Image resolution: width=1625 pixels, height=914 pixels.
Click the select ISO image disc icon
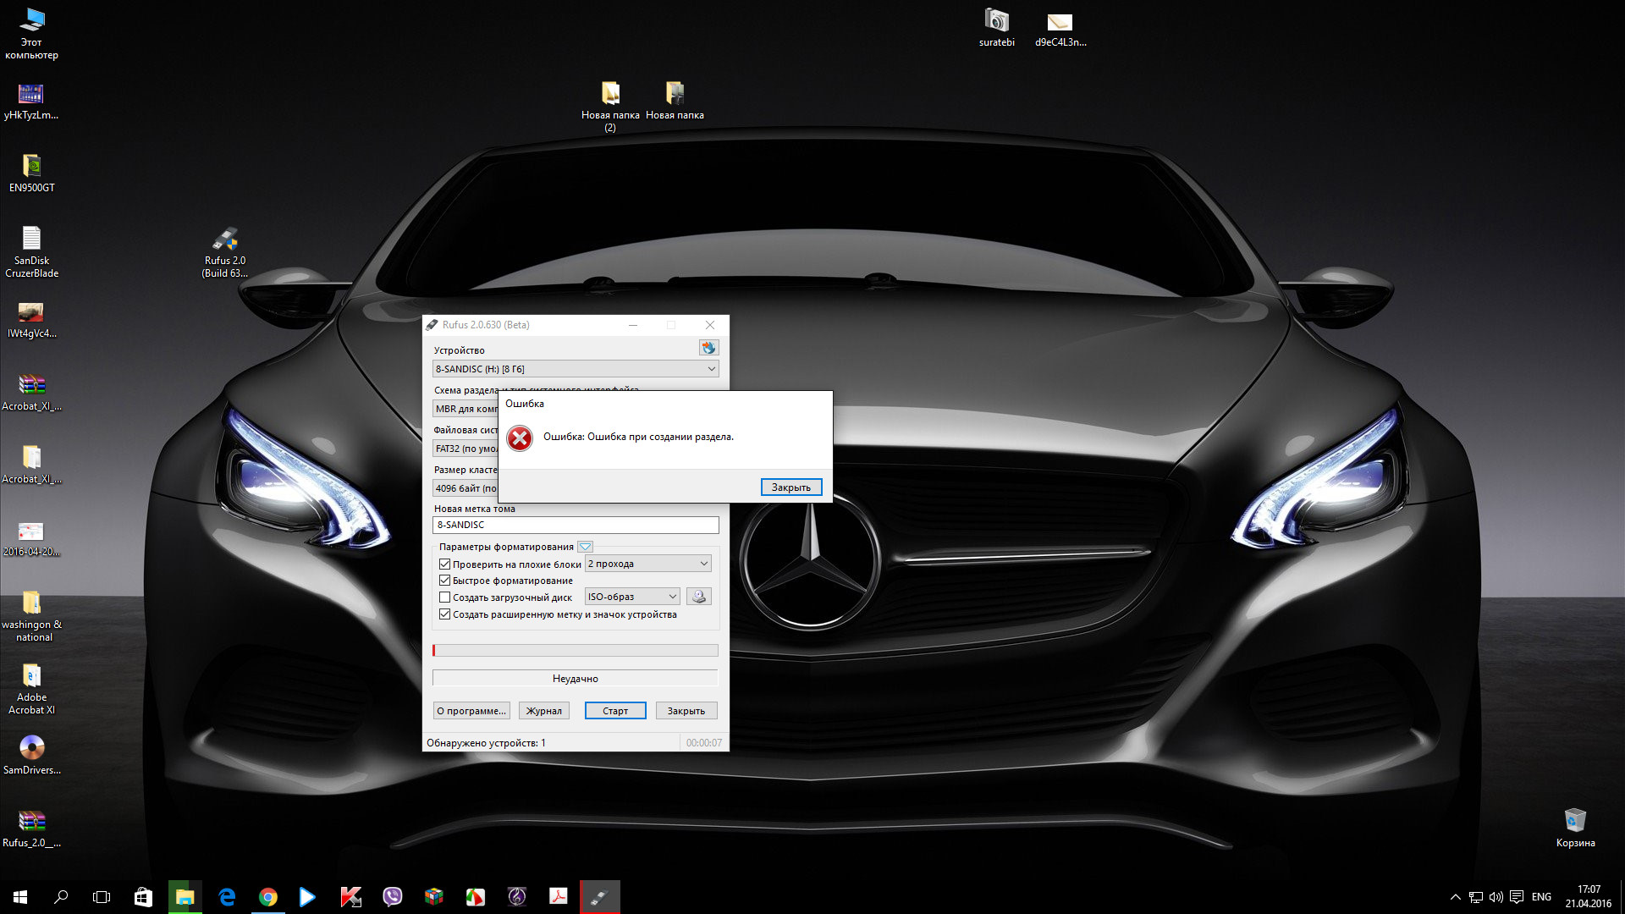pyautogui.click(x=698, y=597)
